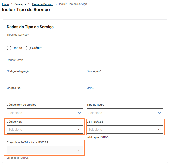Open the Início breadcrumb link
The image size is (171, 165).
pyautogui.click(x=5, y=4)
